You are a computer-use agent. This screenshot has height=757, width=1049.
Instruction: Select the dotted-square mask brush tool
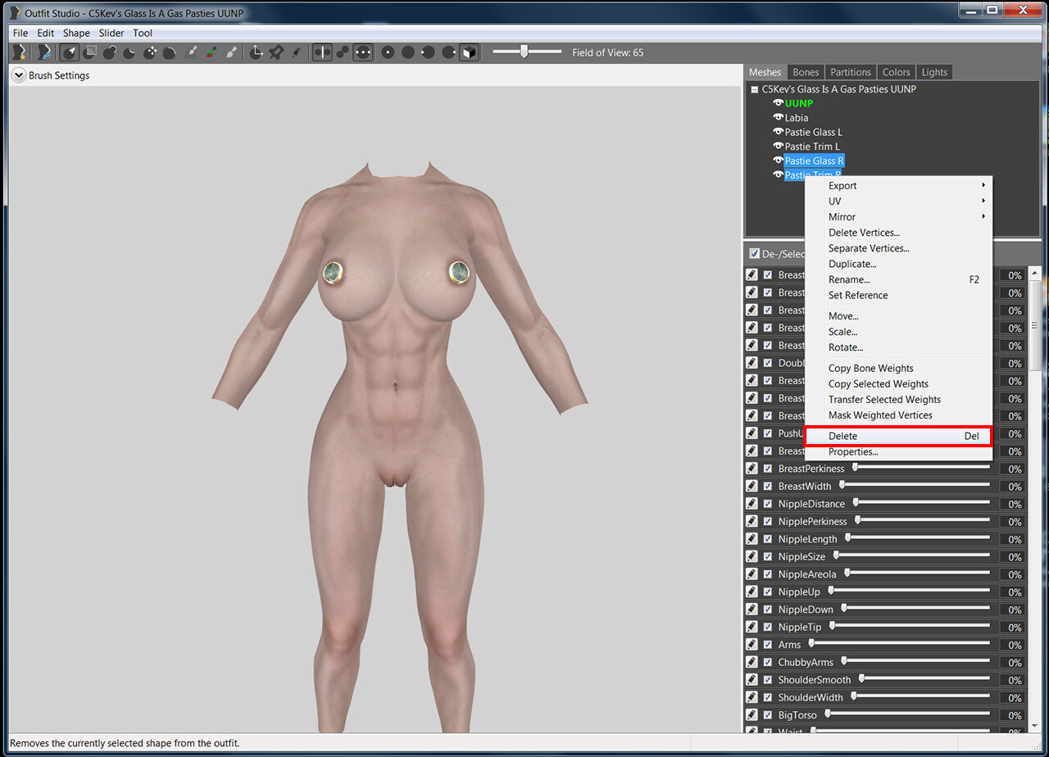(x=90, y=52)
